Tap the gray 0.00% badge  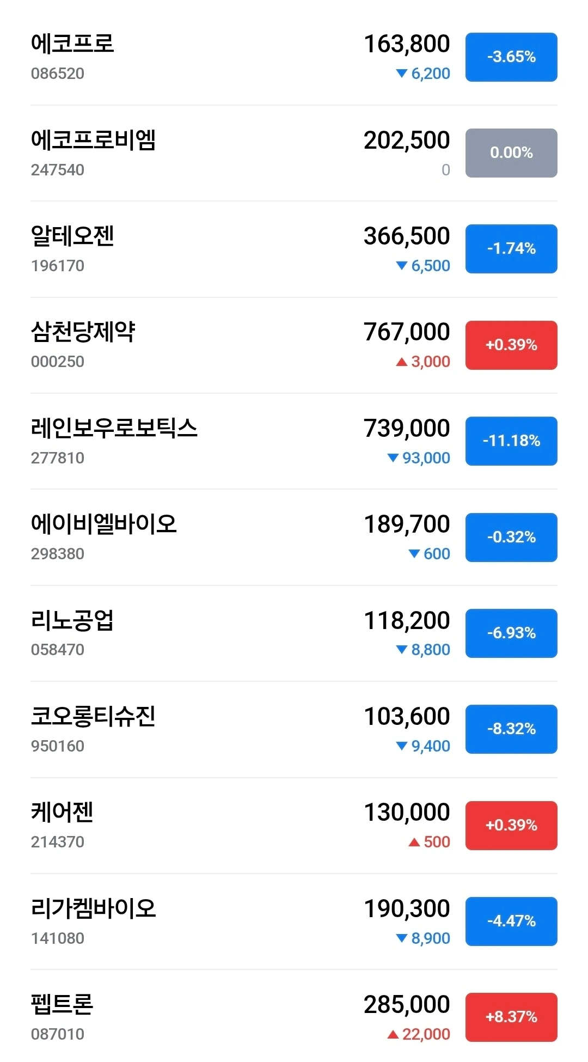(x=511, y=153)
